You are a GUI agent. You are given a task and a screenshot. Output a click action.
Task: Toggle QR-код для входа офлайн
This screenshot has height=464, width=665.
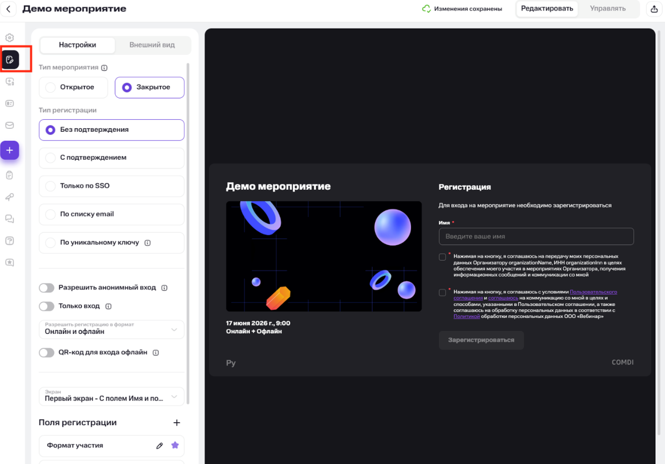[46, 353]
